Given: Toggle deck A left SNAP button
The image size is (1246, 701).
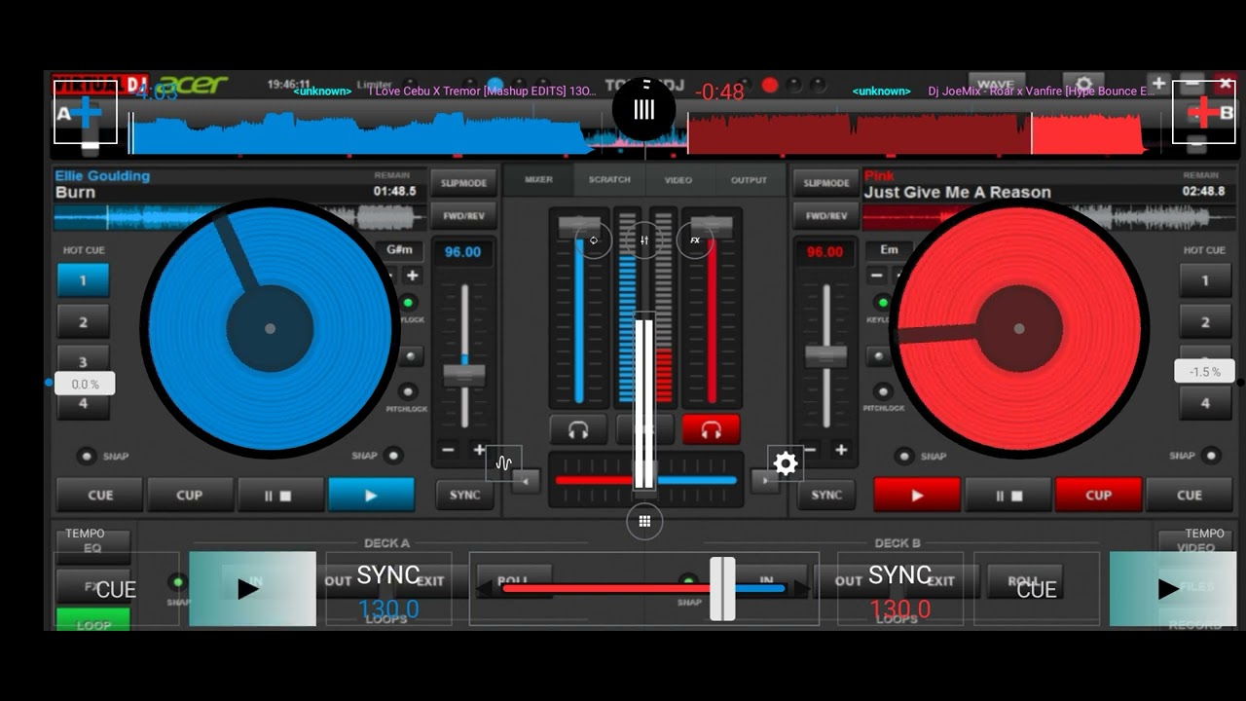Looking at the screenshot, I should (88, 456).
